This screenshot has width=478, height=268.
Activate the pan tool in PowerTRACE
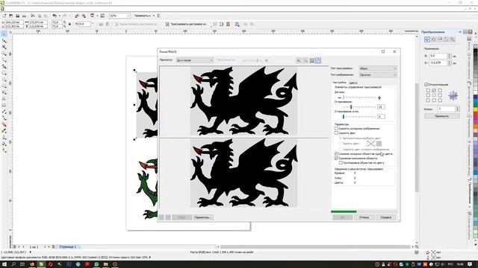[x=318, y=61]
